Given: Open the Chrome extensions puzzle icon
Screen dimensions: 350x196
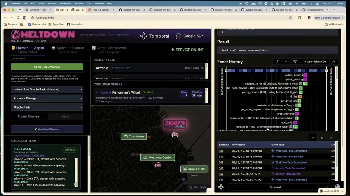Looking at the screenshot, I should coord(300,17).
